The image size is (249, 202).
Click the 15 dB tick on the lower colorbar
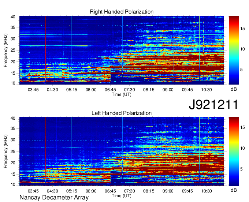(242, 127)
